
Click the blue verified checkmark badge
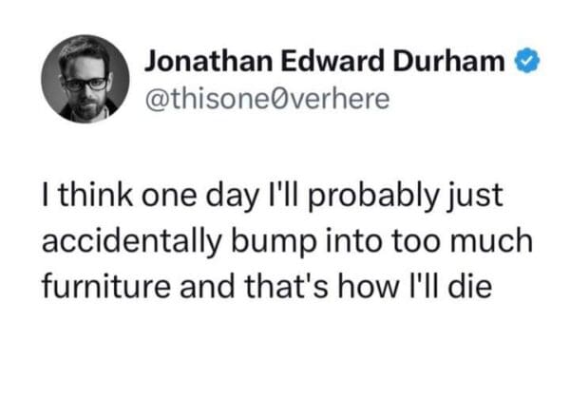[x=527, y=64]
